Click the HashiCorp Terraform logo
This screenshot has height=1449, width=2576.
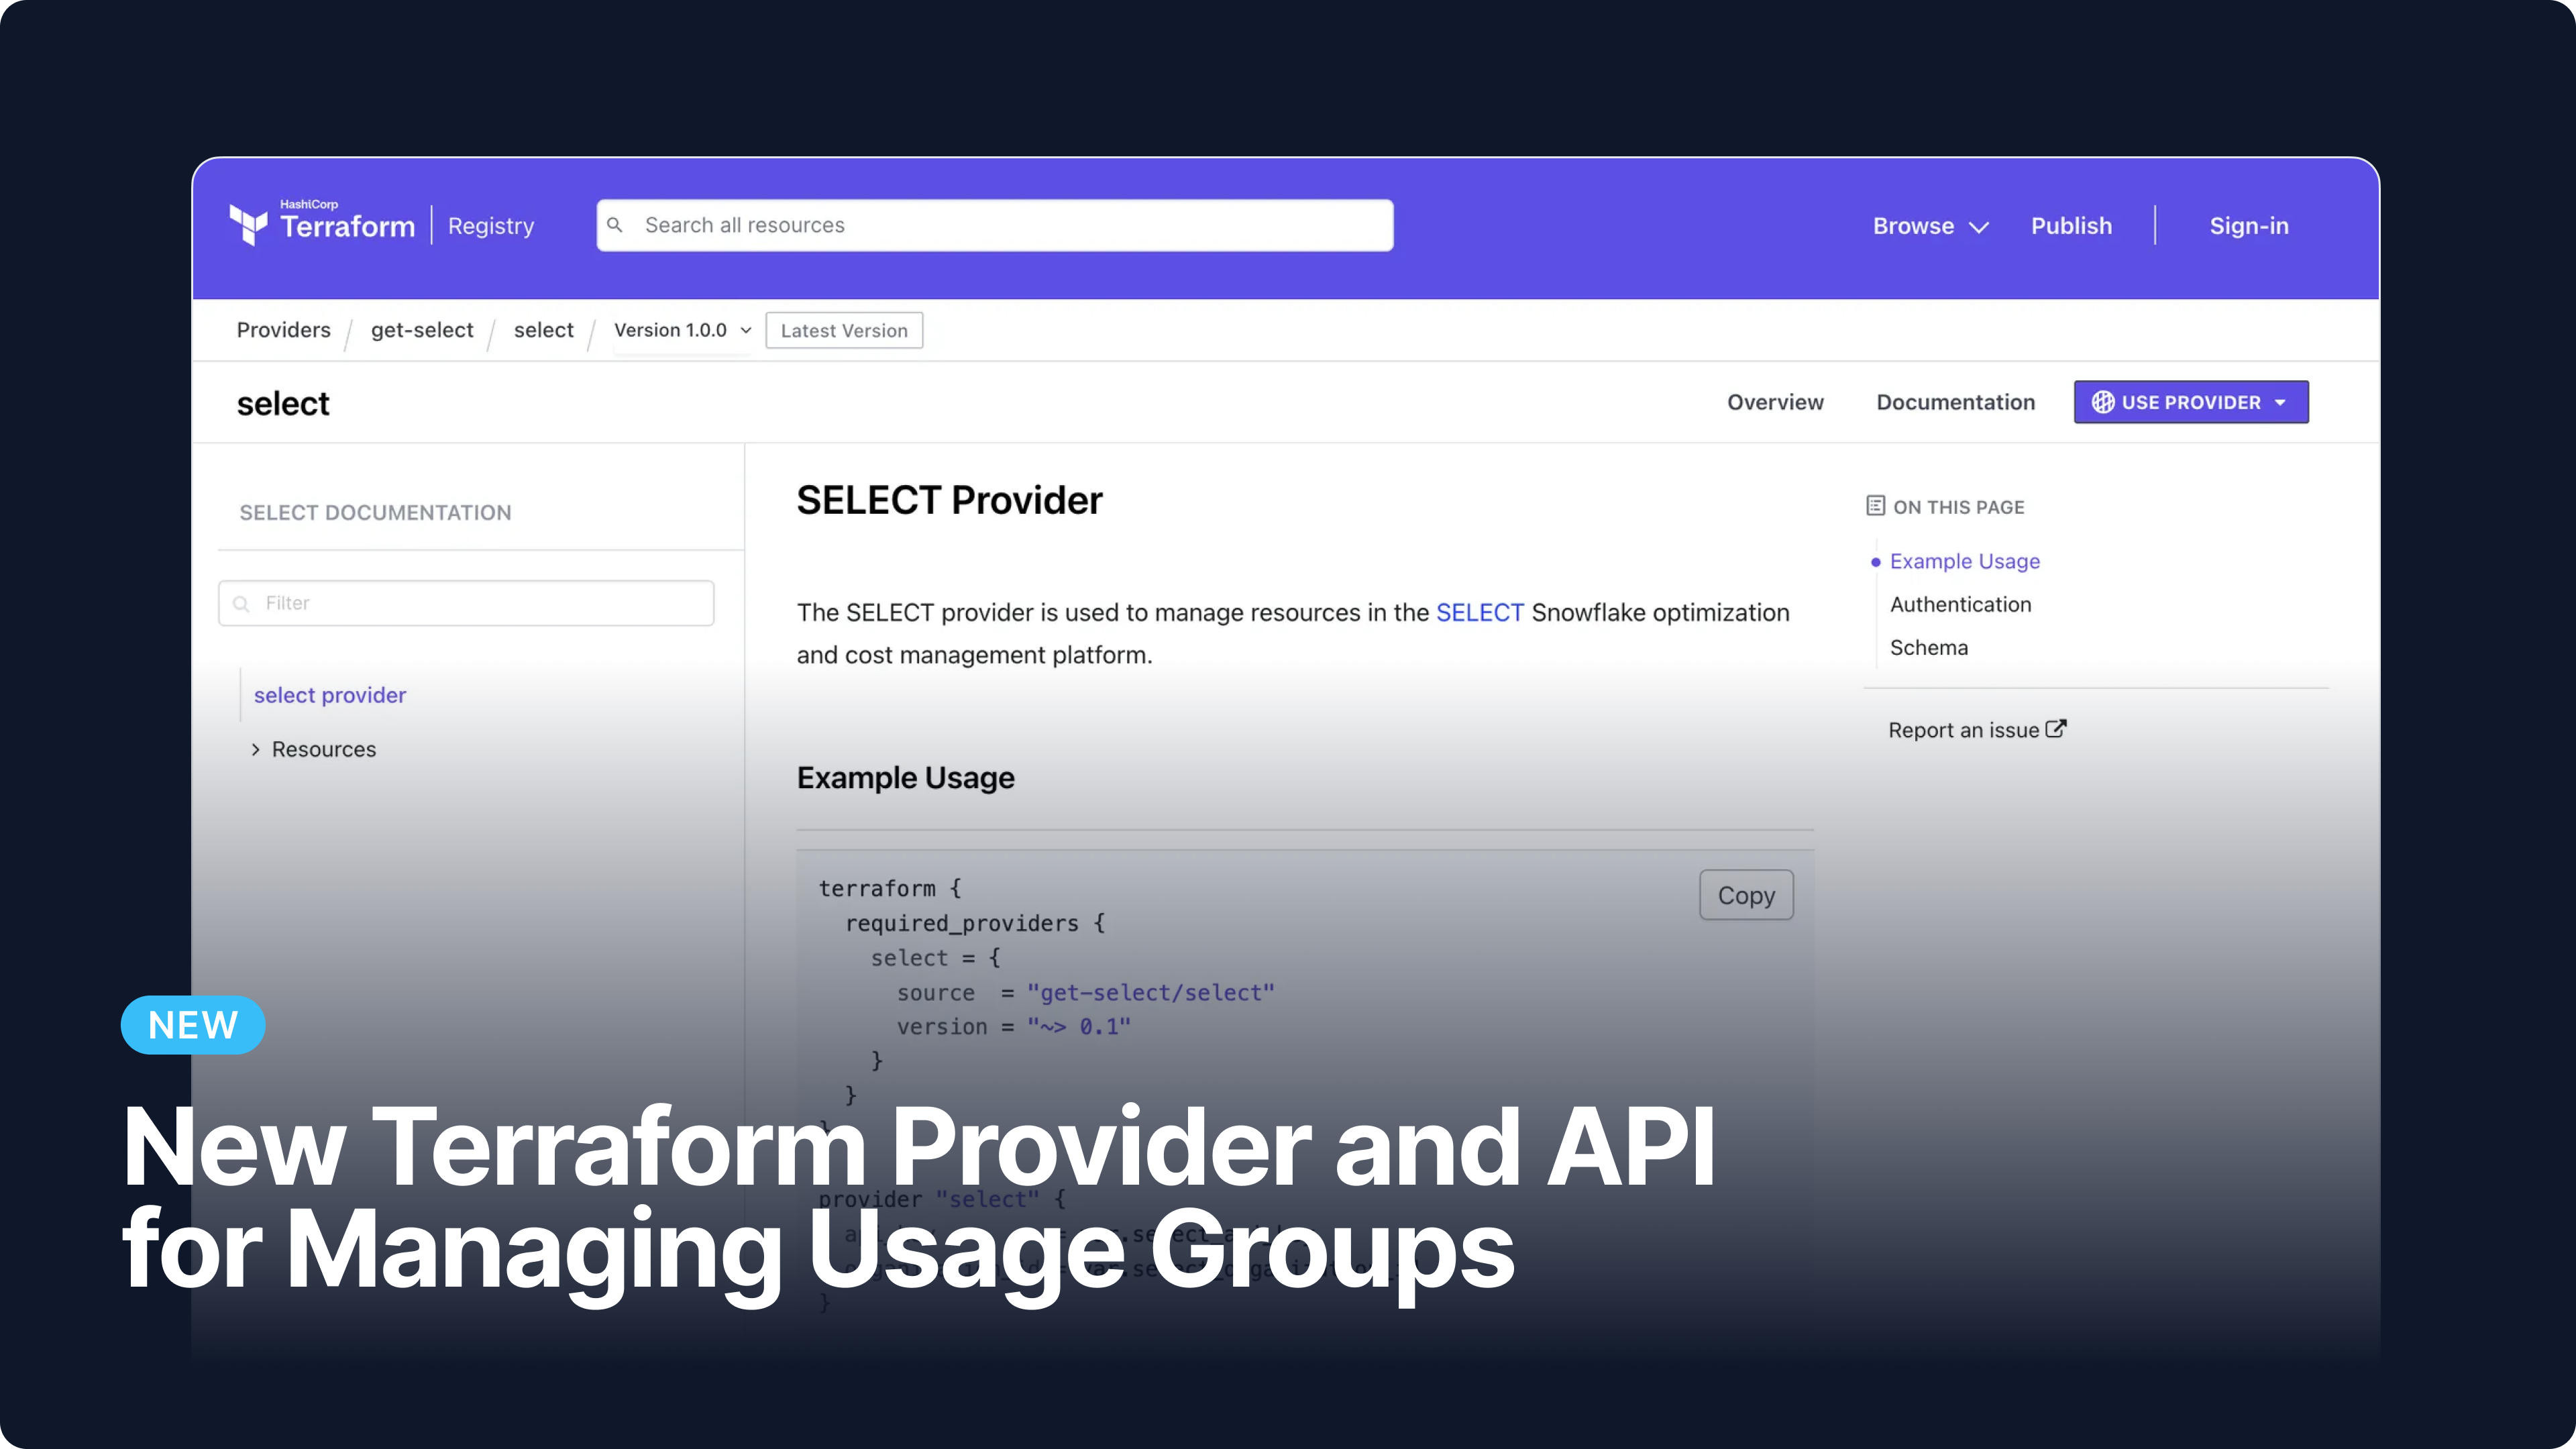(x=322, y=223)
